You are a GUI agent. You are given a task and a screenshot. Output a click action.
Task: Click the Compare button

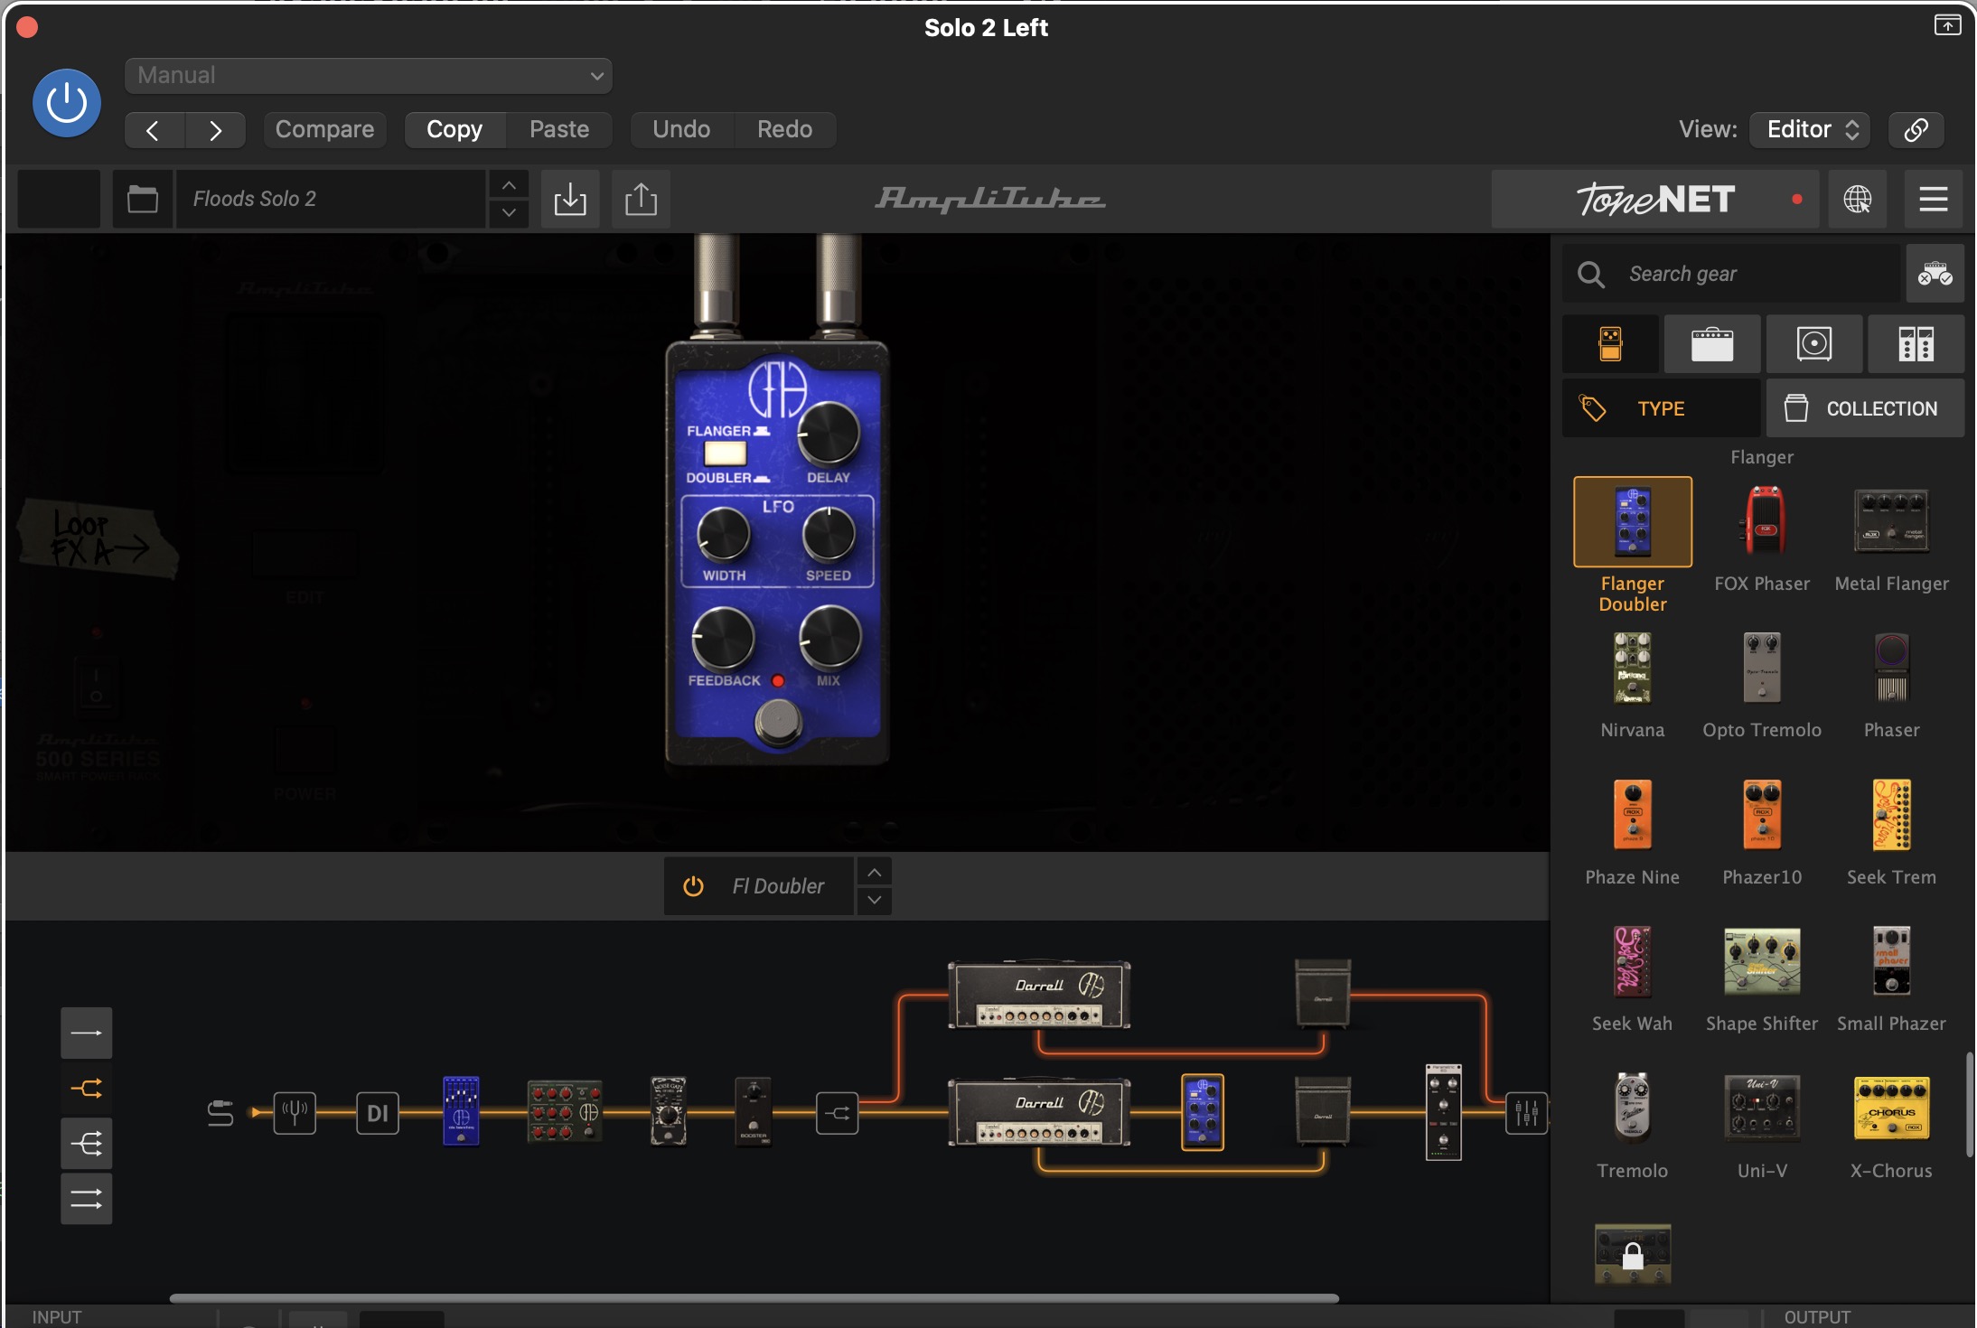324,129
